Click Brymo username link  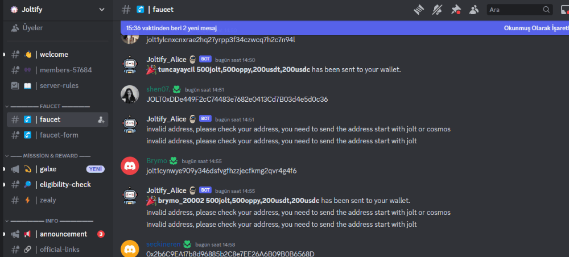point(157,161)
